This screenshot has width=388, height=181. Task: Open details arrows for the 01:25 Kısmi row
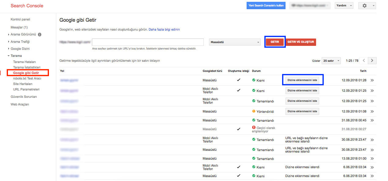372,91
